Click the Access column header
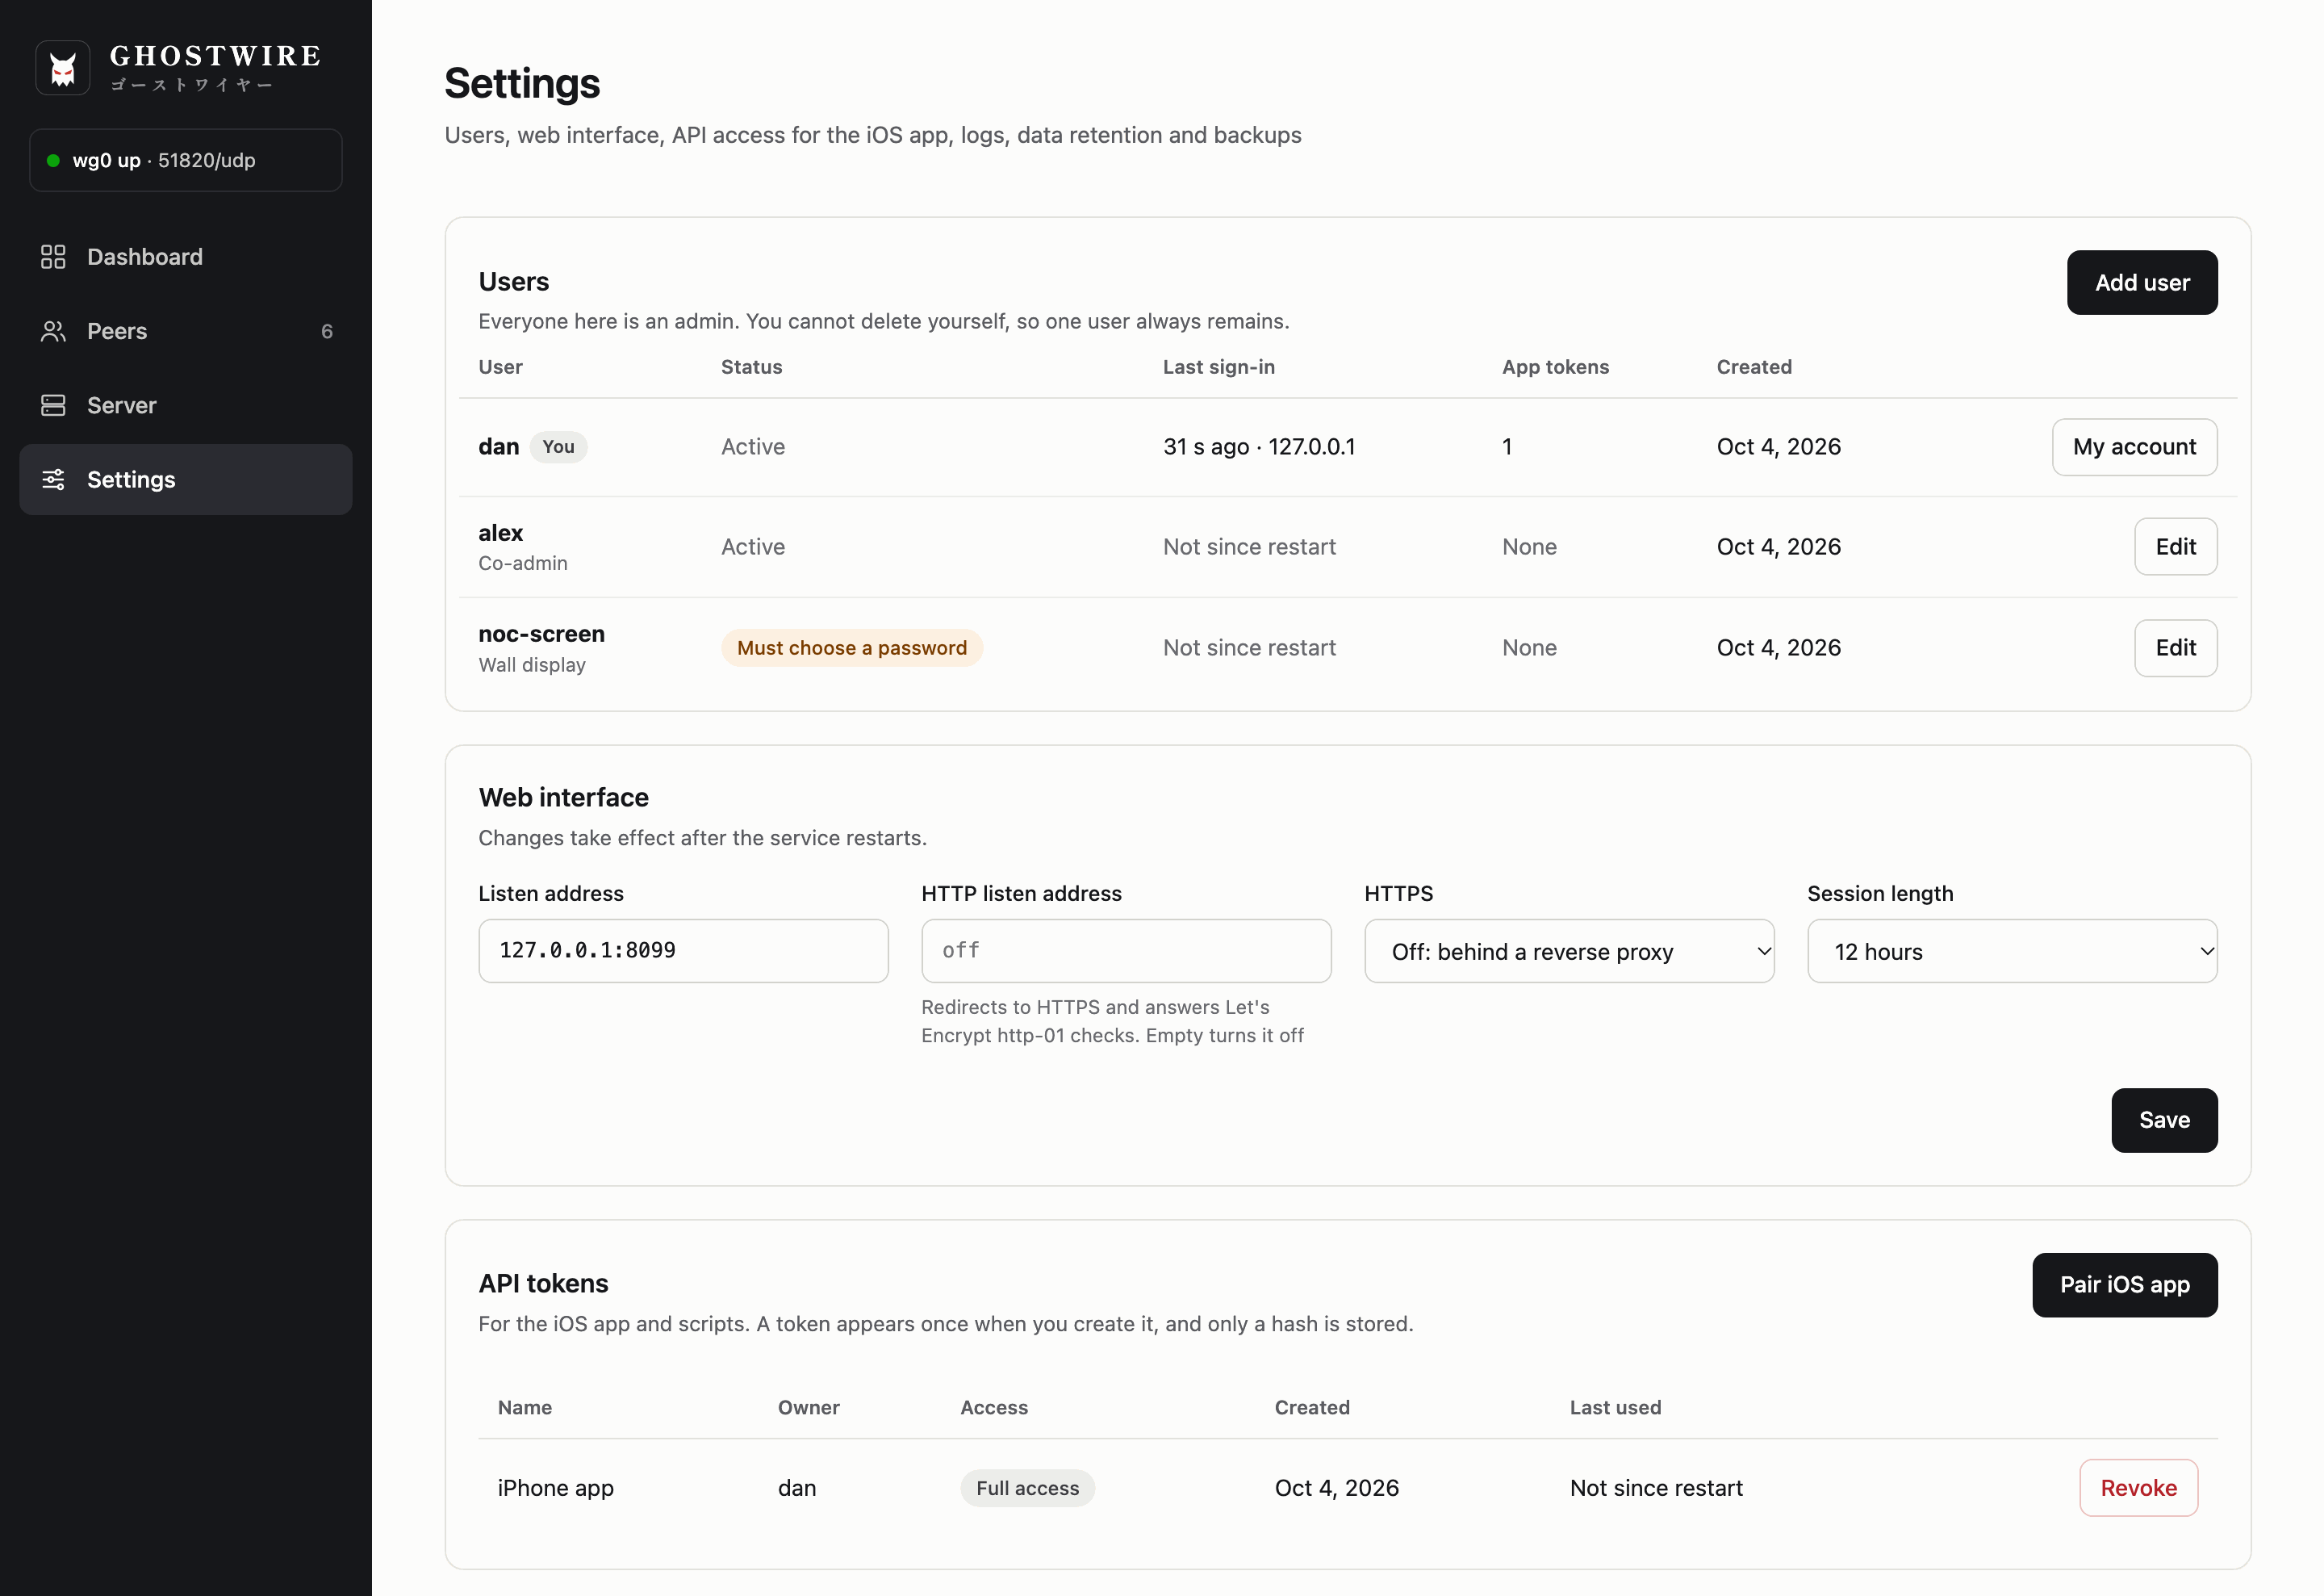The image size is (2324, 1596). (993, 1408)
